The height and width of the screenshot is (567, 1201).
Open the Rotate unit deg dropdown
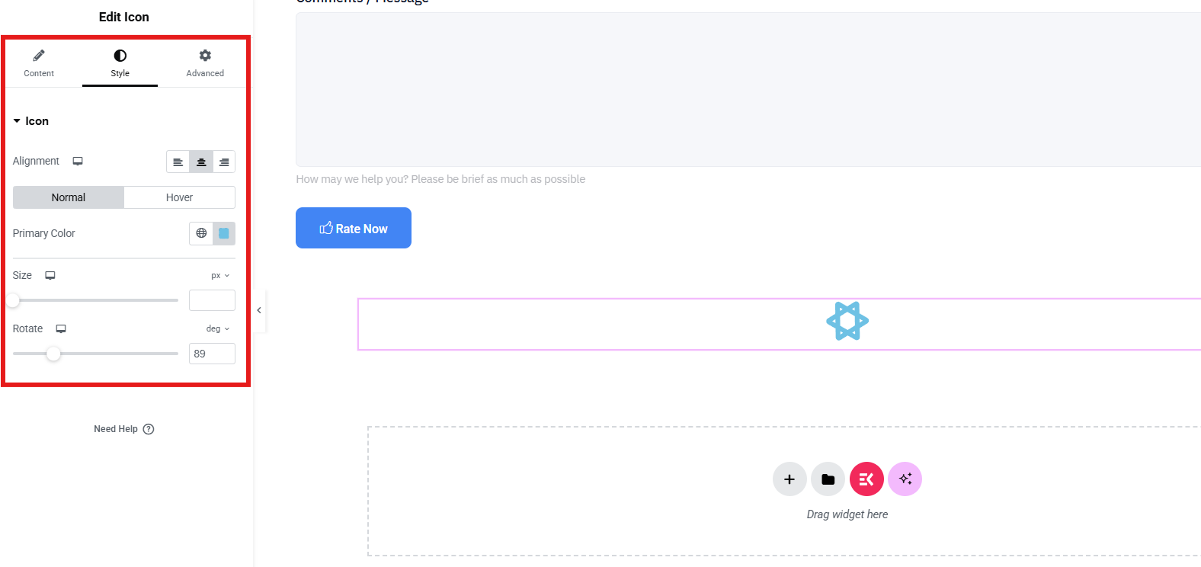(217, 329)
